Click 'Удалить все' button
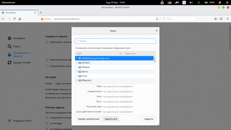The image size is (231, 130). (111, 119)
